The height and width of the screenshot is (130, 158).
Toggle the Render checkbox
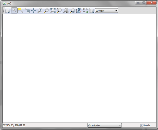(142, 126)
